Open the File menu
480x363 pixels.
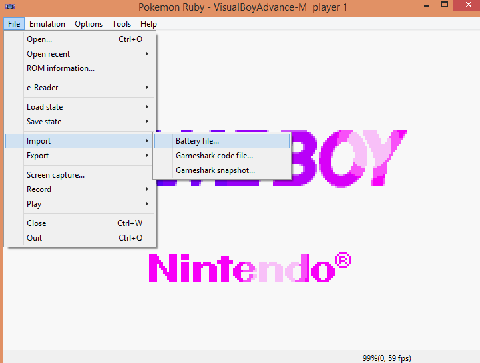(x=14, y=24)
